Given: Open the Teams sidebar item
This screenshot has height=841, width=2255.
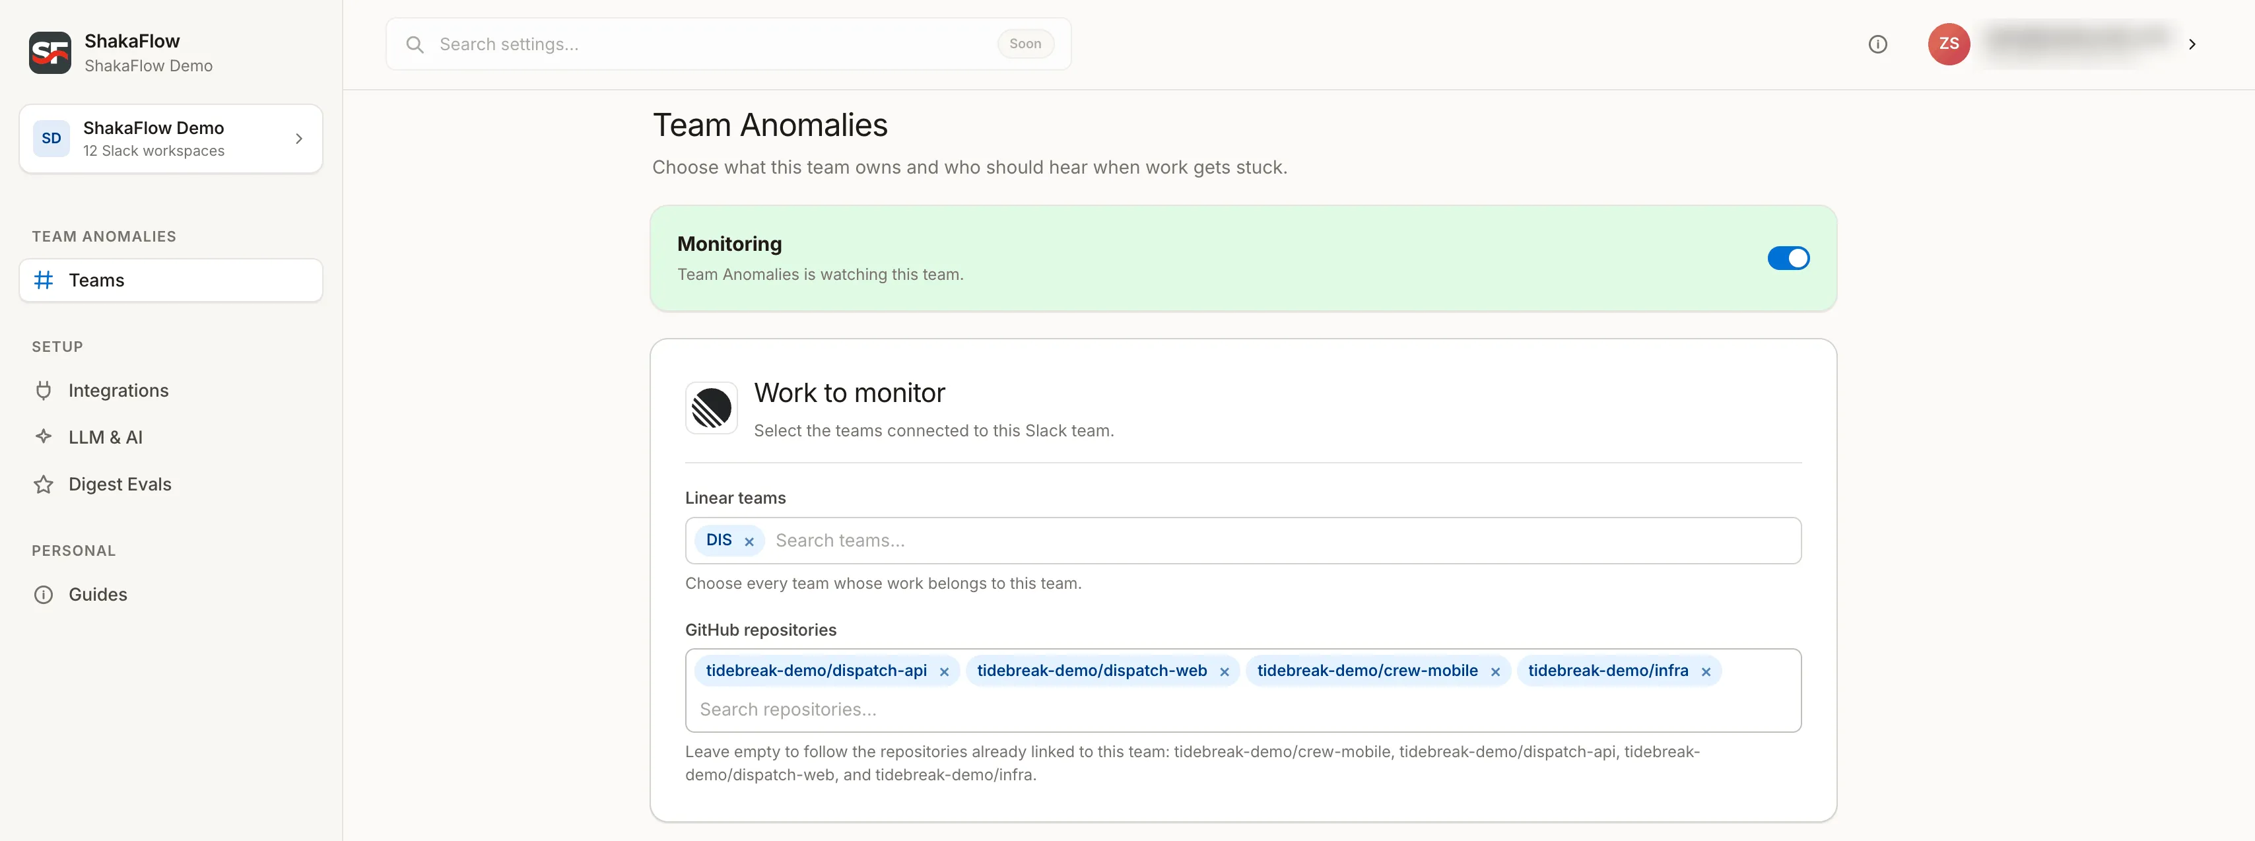Looking at the screenshot, I should 171,280.
